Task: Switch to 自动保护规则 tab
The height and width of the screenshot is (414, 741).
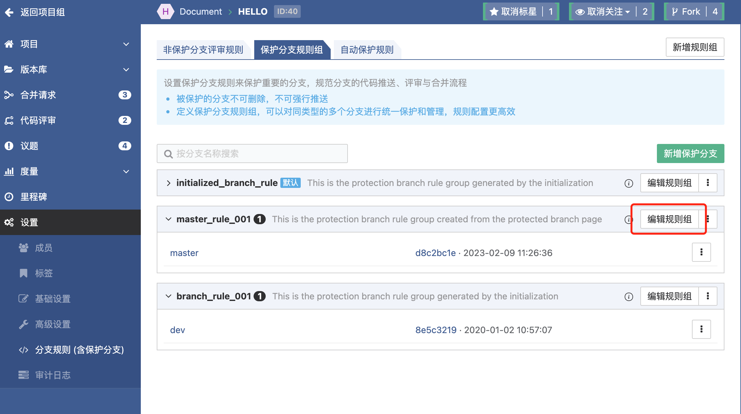Action: 367,50
